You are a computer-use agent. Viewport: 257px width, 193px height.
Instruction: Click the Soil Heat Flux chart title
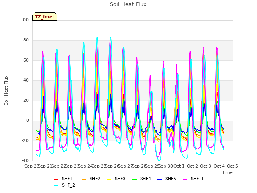point(128,4)
